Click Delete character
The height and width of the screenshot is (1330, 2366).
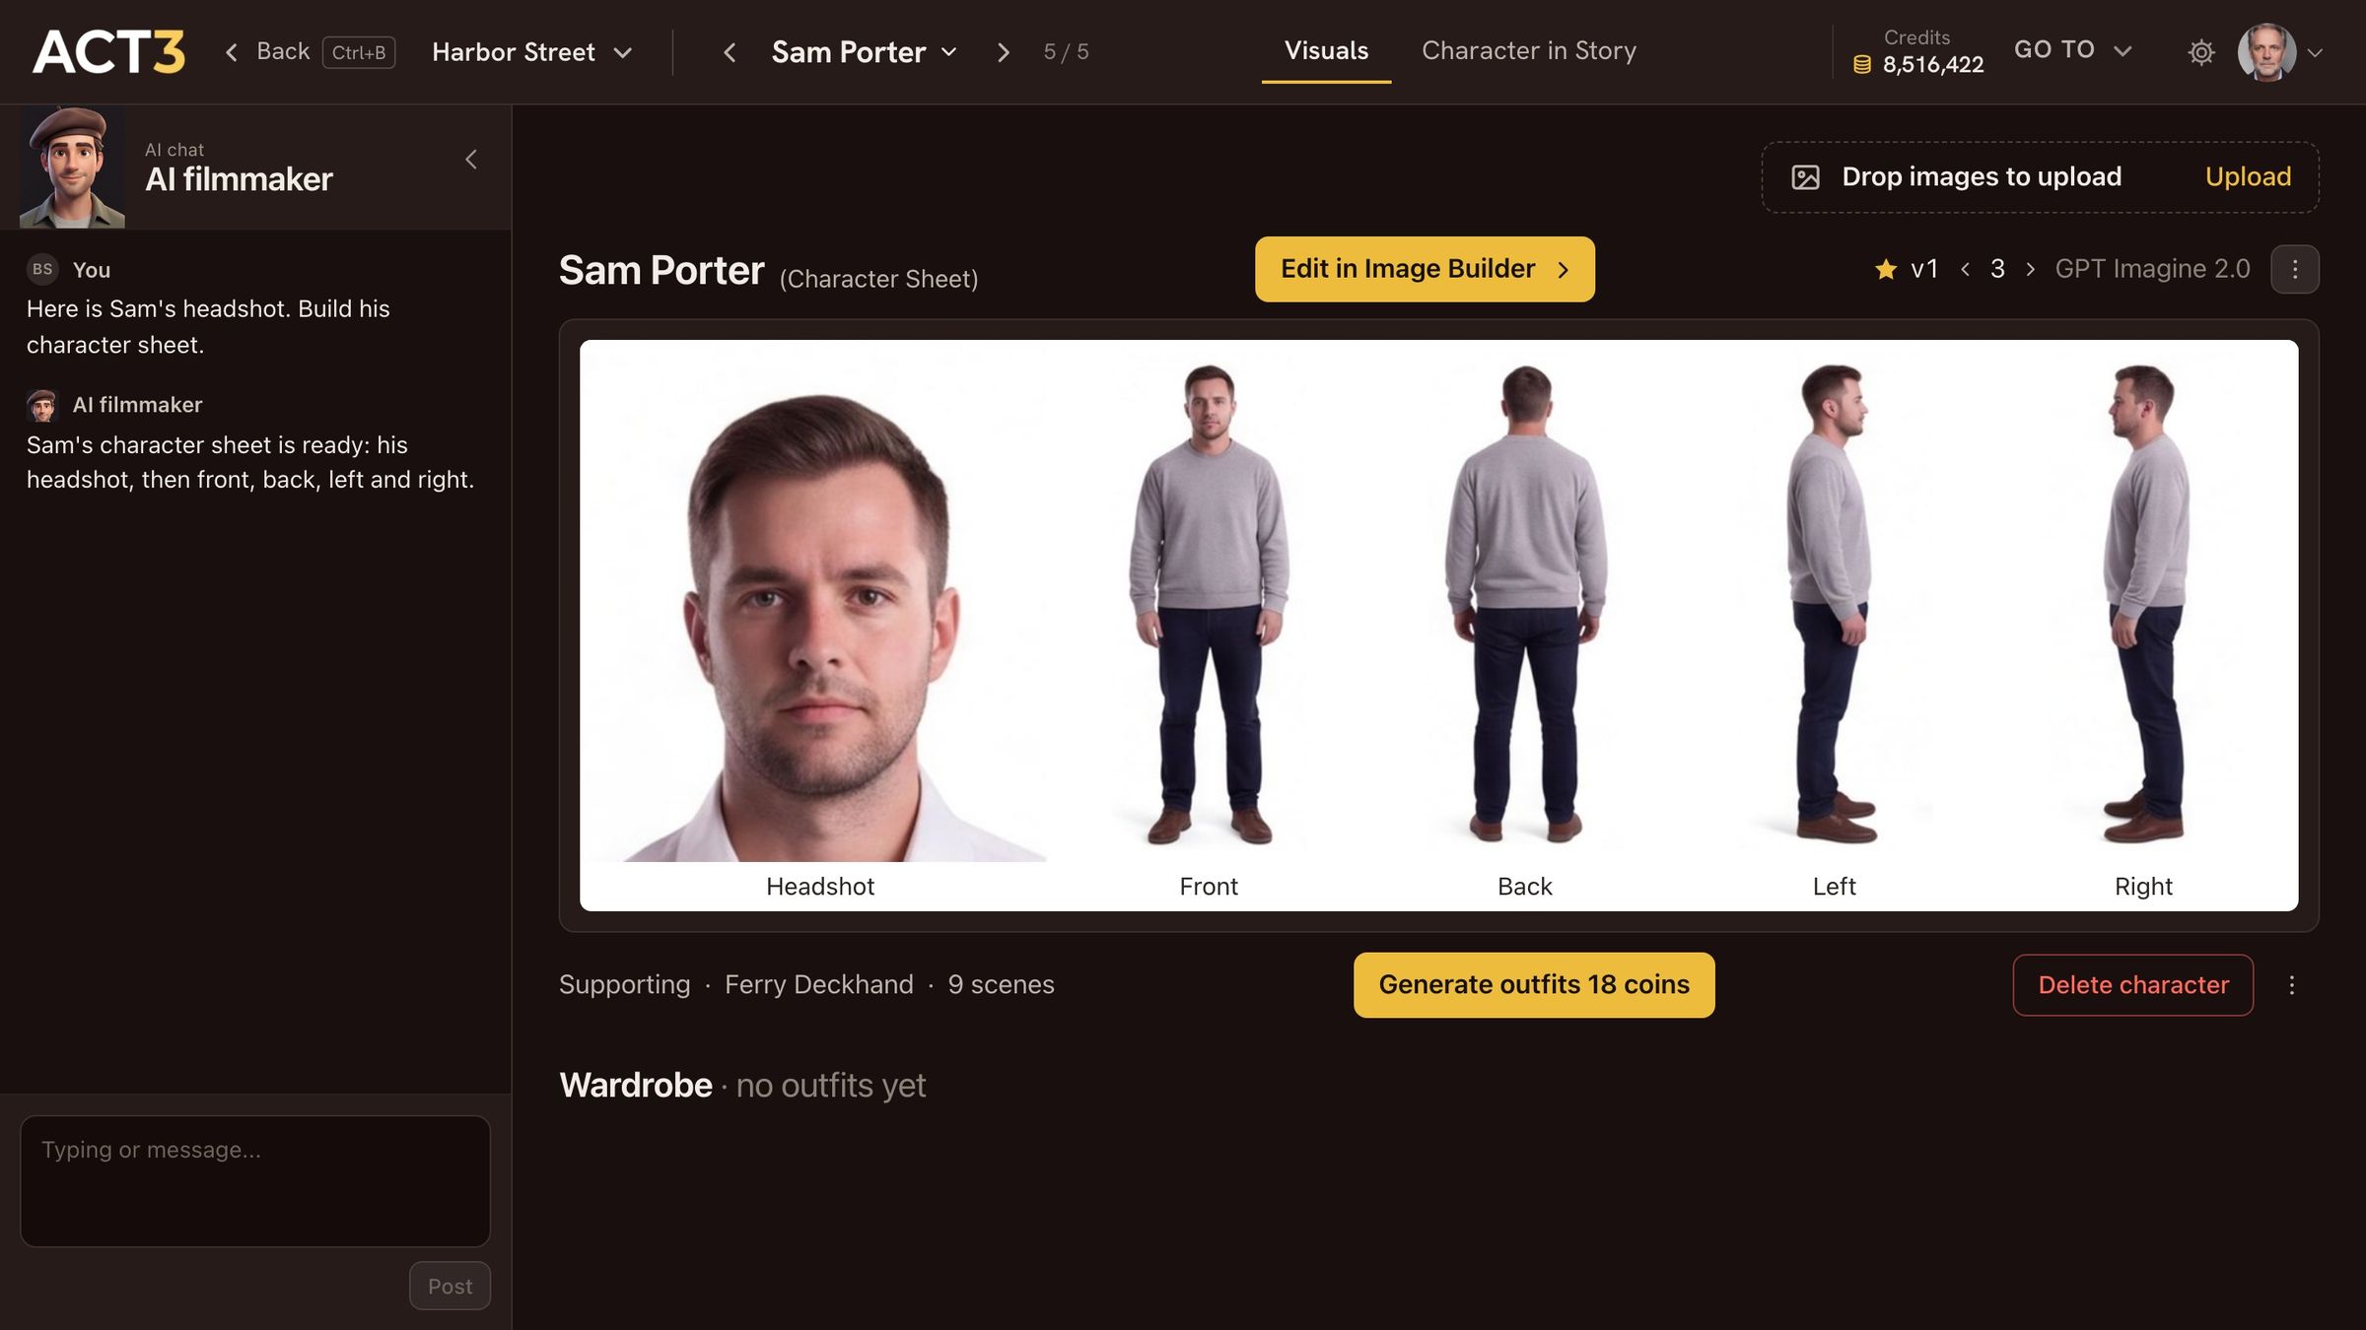[2132, 984]
